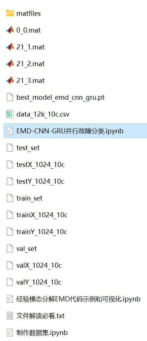
Task: Click the spreadsheet icon of data_12k_10c.csv
Action: 10,114
